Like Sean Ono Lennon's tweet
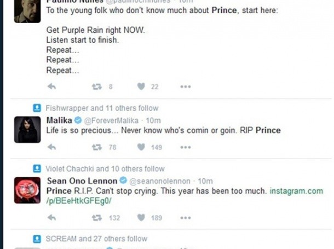This screenshot has width=334, height=249. point(141,217)
